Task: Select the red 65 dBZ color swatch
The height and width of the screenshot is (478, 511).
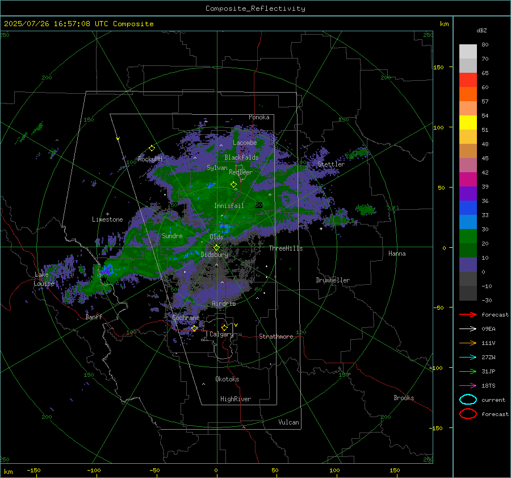Action: pyautogui.click(x=468, y=80)
